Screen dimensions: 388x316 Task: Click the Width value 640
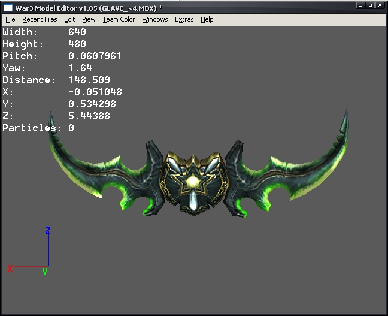77,32
